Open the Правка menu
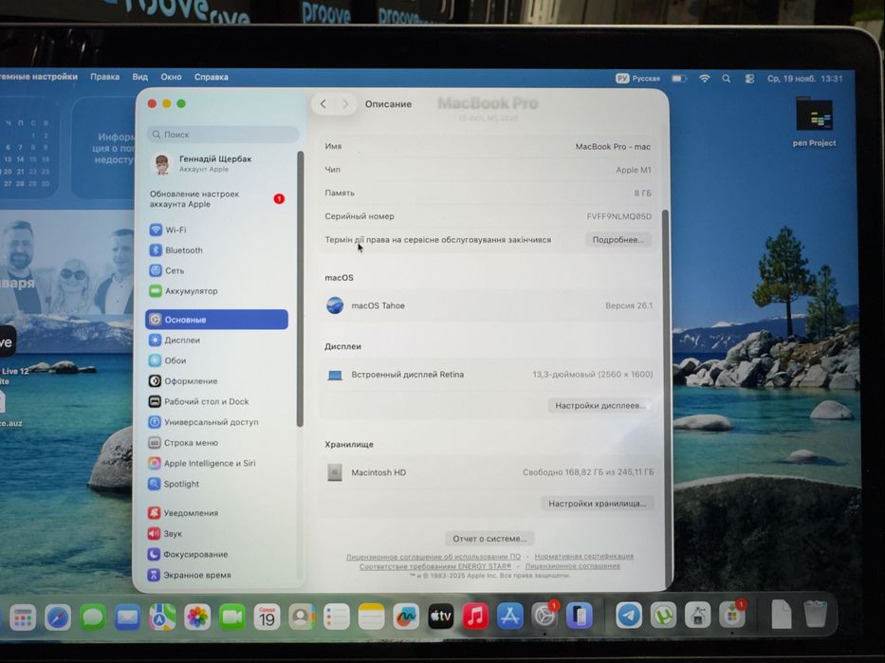885x663 pixels. [105, 77]
